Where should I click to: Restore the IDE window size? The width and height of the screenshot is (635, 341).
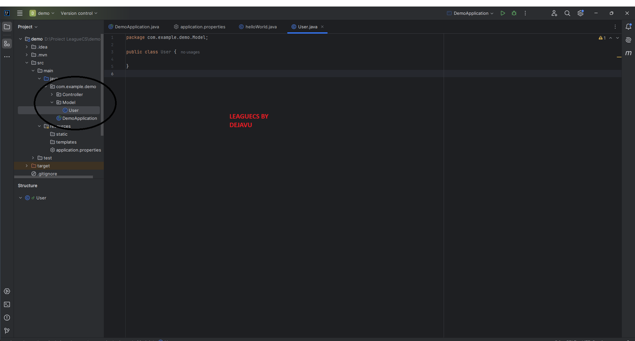[611, 13]
